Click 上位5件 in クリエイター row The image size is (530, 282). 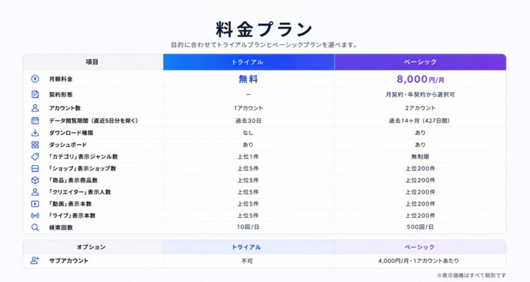click(248, 192)
